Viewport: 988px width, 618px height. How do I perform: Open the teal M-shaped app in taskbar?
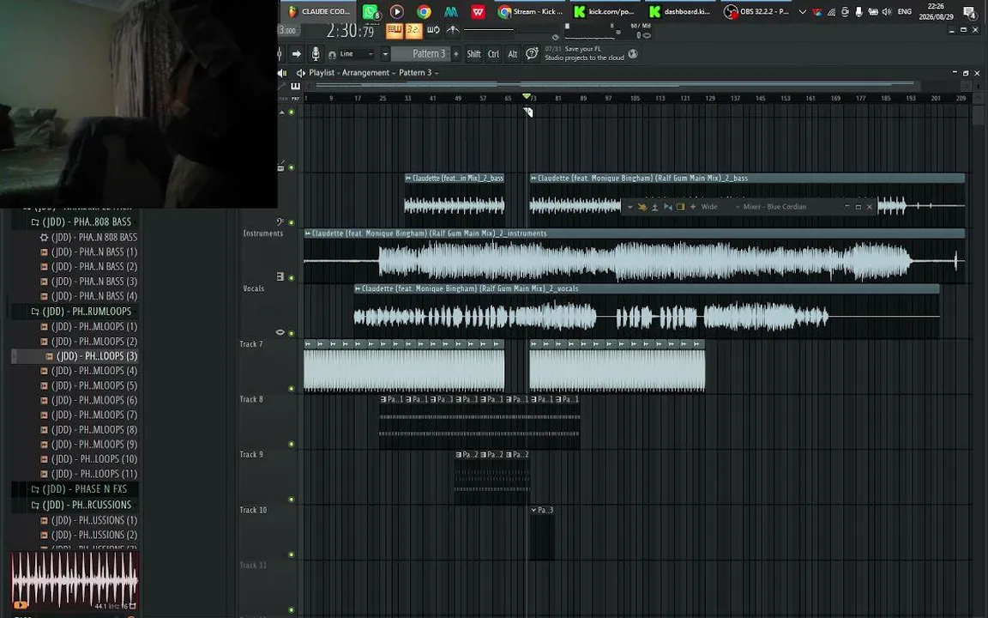tap(451, 11)
